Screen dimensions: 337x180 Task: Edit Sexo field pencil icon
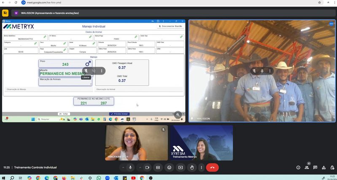pos(65,43)
